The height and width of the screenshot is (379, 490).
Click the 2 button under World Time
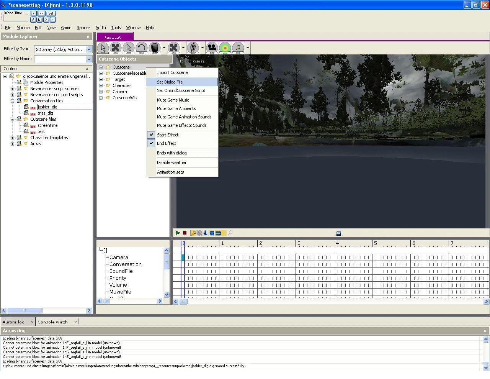point(46,20)
